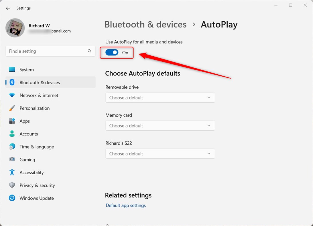Viewport: 313px width, 226px height.
Task: Open Bluetooth & devices from the sidebar
Action: click(40, 82)
